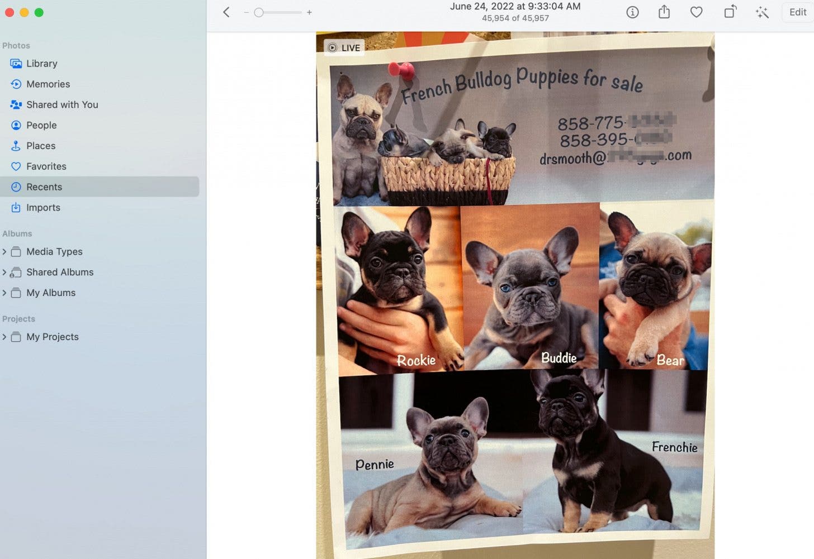The height and width of the screenshot is (559, 814).
Task: Toggle Live Photo playback via LIVE badge
Action: tap(344, 47)
